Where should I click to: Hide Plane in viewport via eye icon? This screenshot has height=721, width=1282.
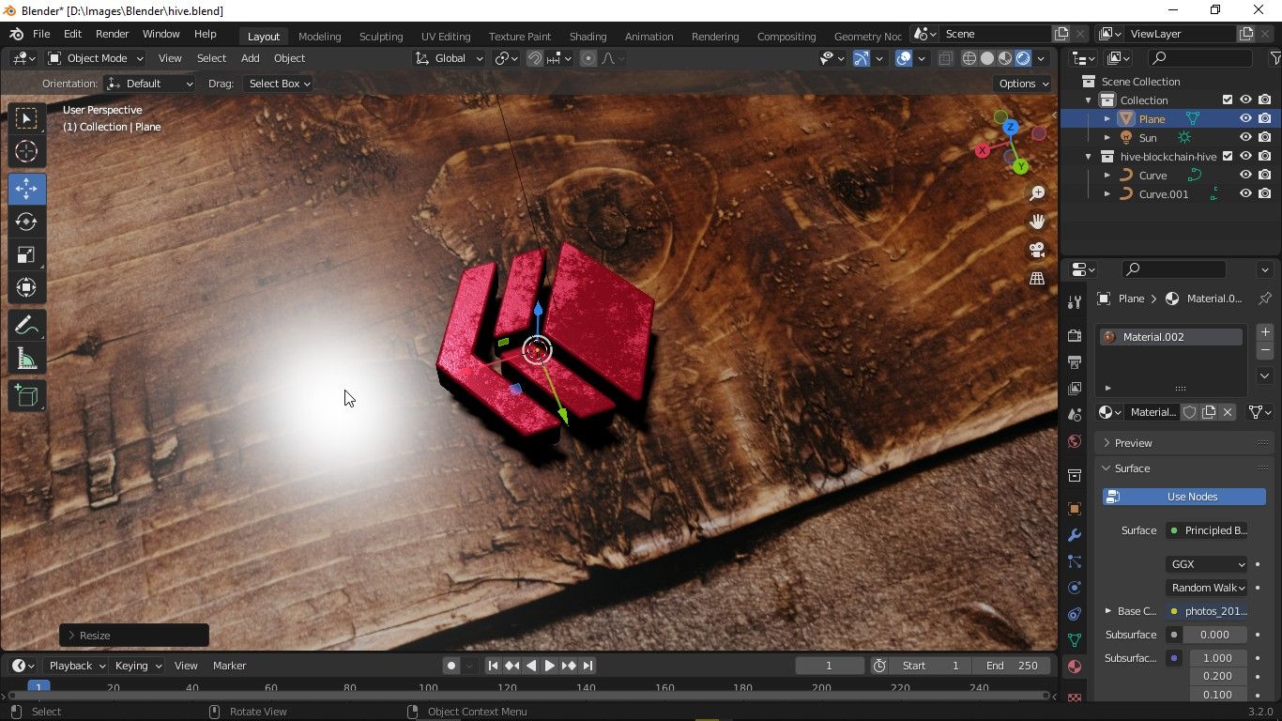click(x=1245, y=119)
